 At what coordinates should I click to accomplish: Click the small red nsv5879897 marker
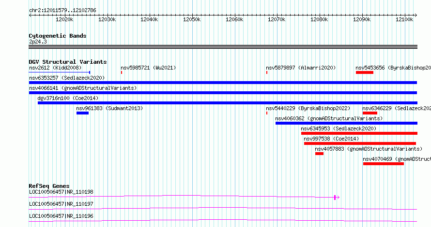coord(267,72)
